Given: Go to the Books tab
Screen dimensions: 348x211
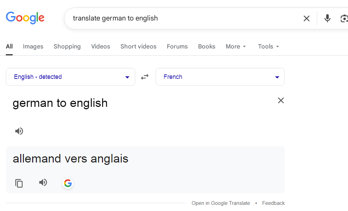Looking at the screenshot, I should (207, 46).
